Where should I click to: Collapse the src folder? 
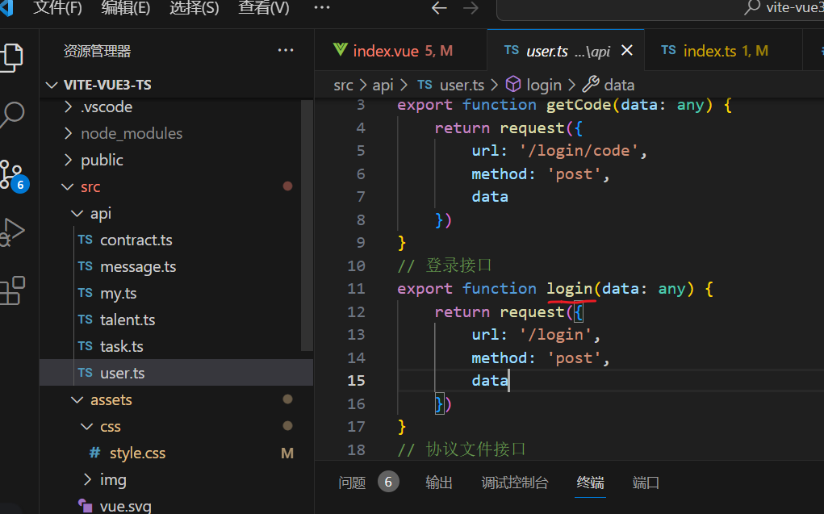point(90,186)
